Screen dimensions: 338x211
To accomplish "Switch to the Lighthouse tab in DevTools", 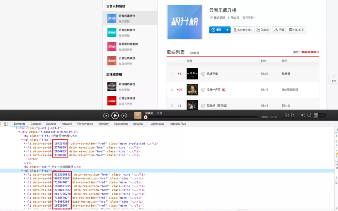I will point(157,124).
